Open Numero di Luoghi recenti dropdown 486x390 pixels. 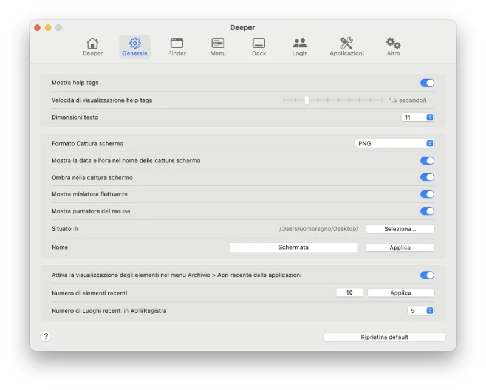420,310
